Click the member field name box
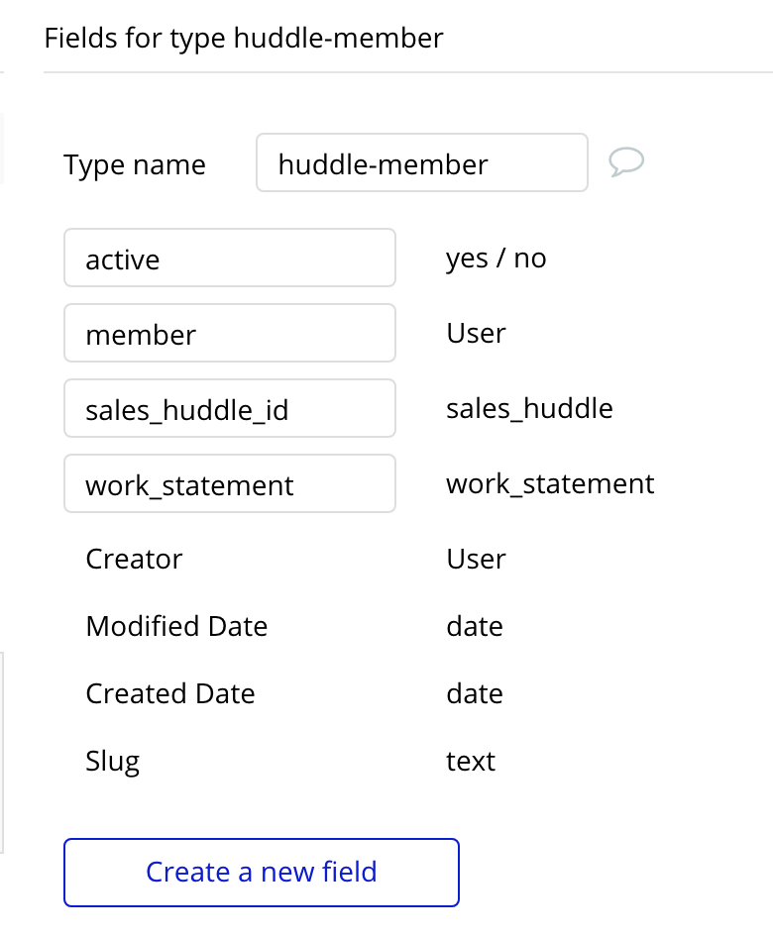Screen dimensions: 773x937 click(x=230, y=334)
